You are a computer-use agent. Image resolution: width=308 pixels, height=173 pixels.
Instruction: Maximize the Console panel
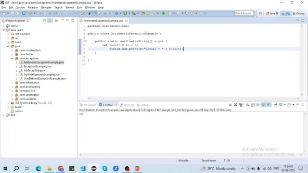[x=303, y=105]
